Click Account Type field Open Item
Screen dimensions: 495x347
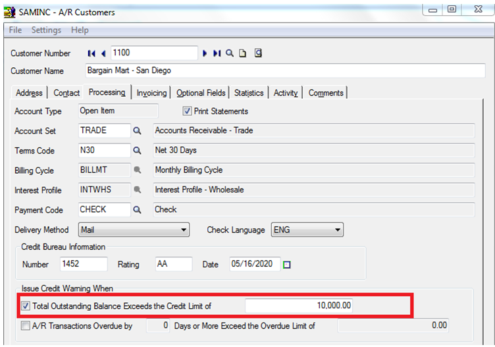[118, 111]
